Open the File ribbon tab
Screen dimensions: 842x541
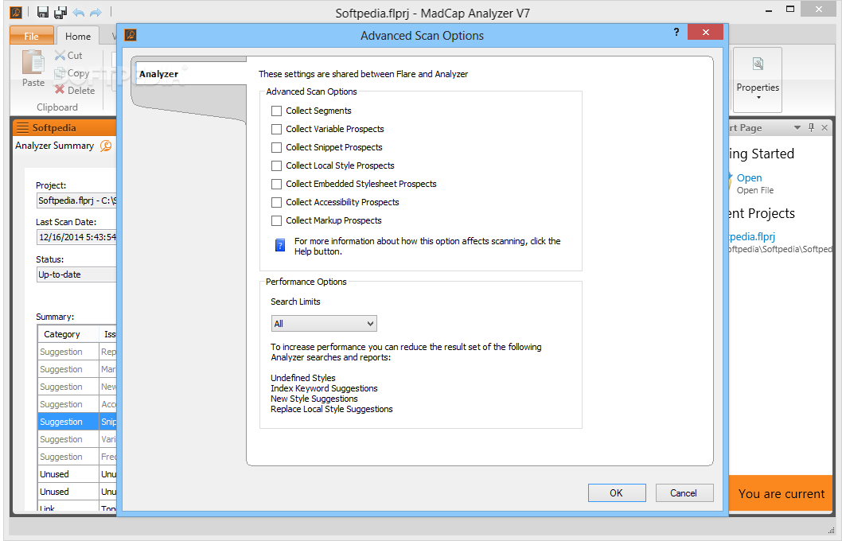point(32,36)
